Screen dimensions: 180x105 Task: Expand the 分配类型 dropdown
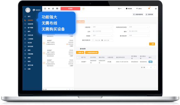click(102, 27)
